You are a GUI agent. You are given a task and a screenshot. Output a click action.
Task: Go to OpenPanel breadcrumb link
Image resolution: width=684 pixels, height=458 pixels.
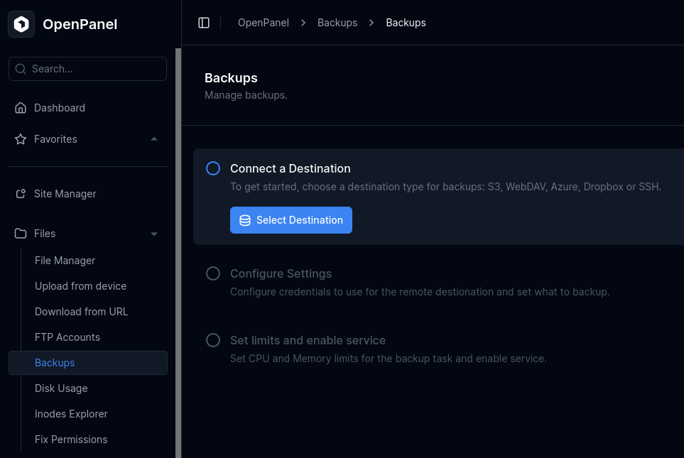(x=264, y=23)
